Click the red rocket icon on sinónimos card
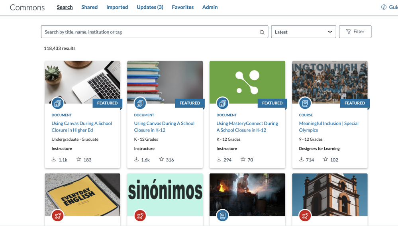 pyautogui.click(x=140, y=216)
